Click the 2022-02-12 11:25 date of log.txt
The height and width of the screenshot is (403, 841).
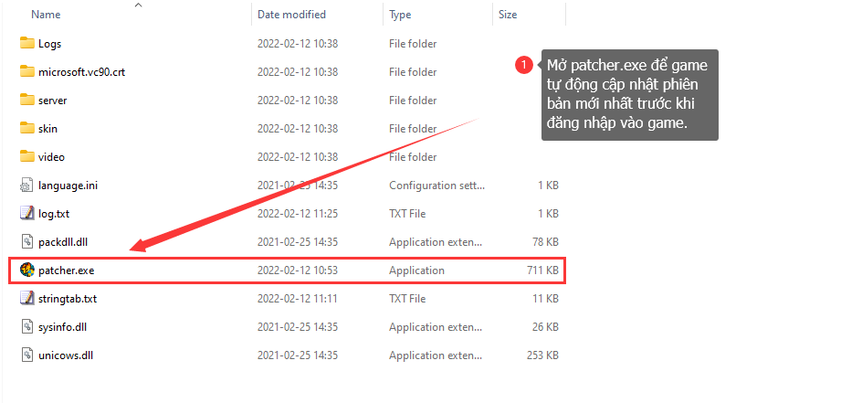(298, 214)
